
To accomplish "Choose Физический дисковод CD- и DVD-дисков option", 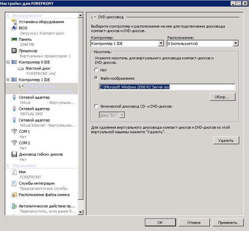I will click(x=97, y=106).
